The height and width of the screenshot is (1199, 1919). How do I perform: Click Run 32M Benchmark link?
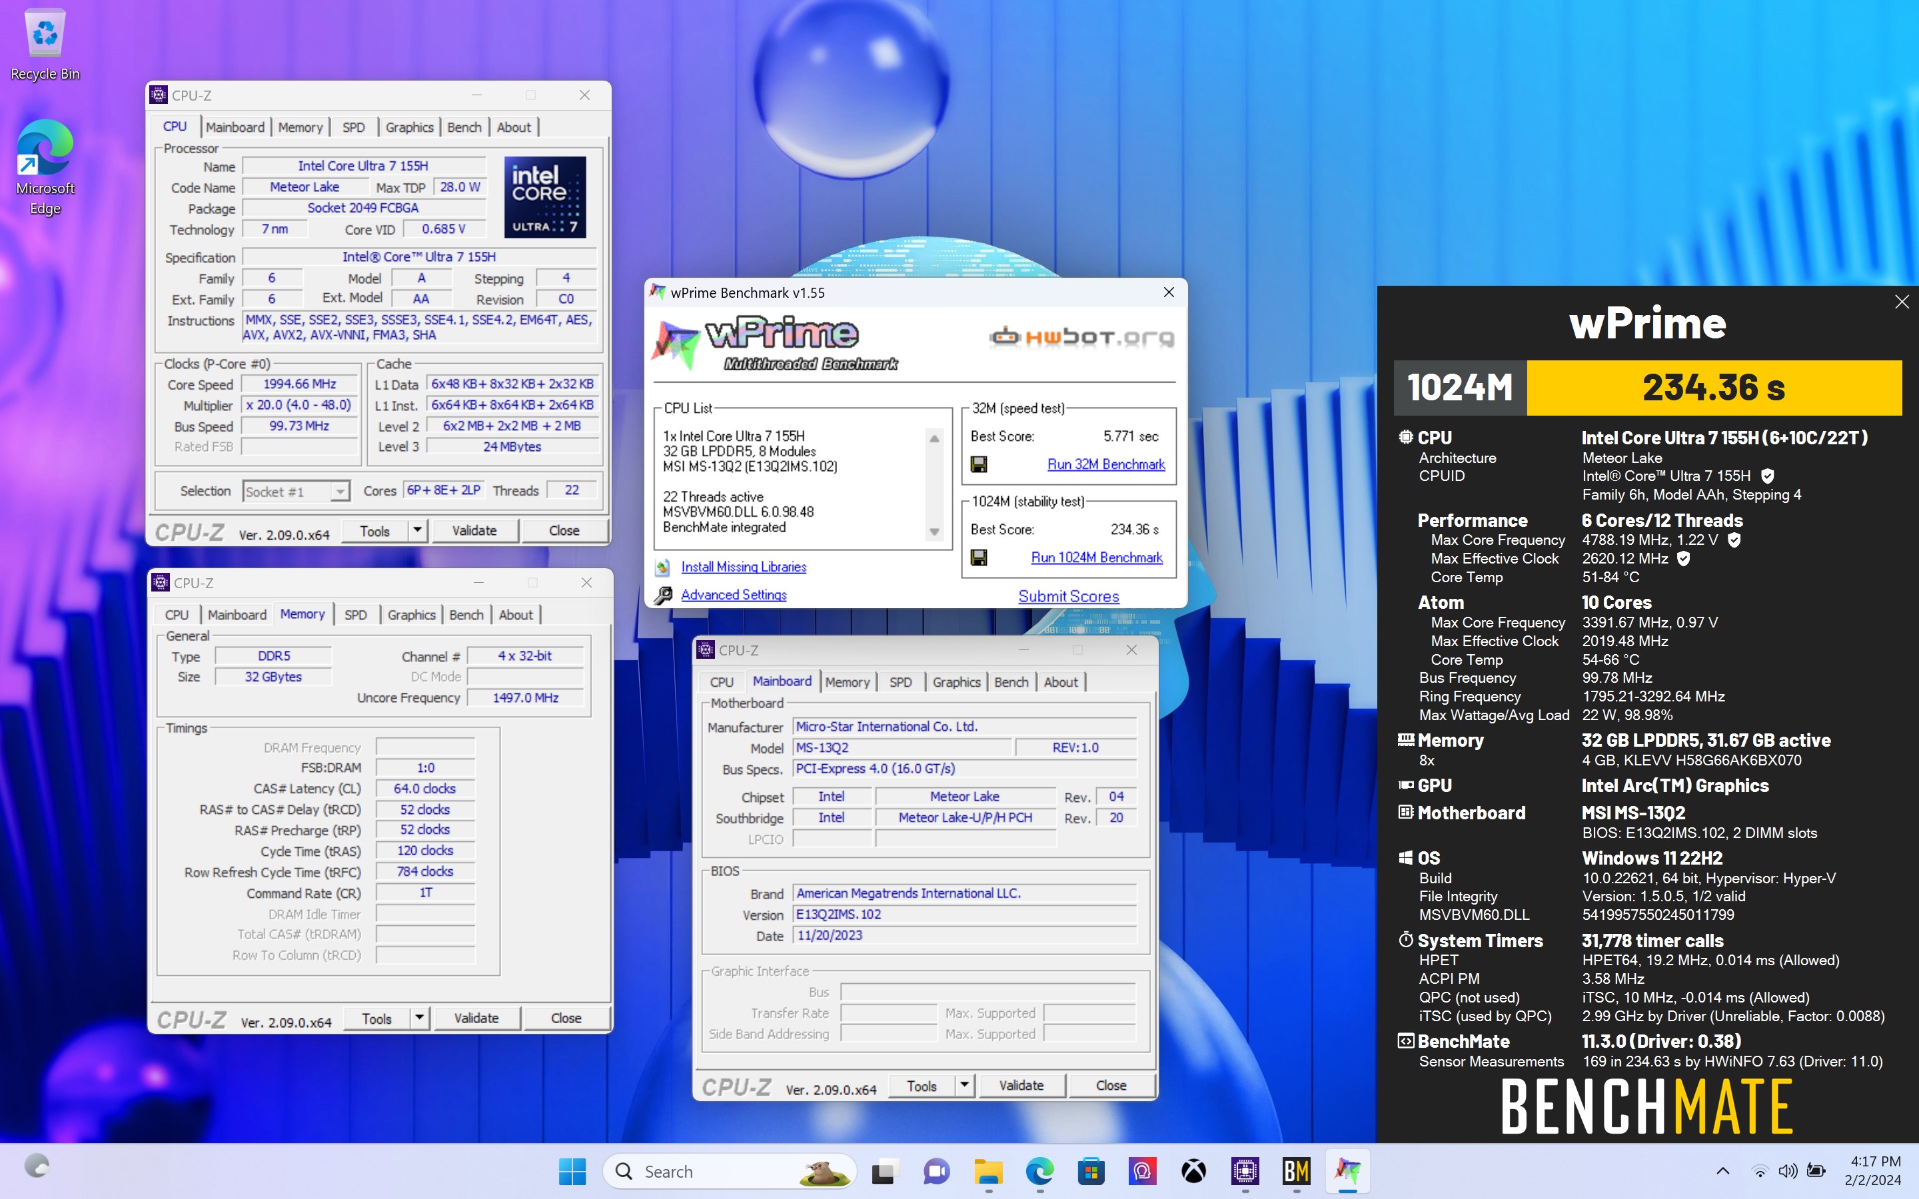click(1106, 465)
